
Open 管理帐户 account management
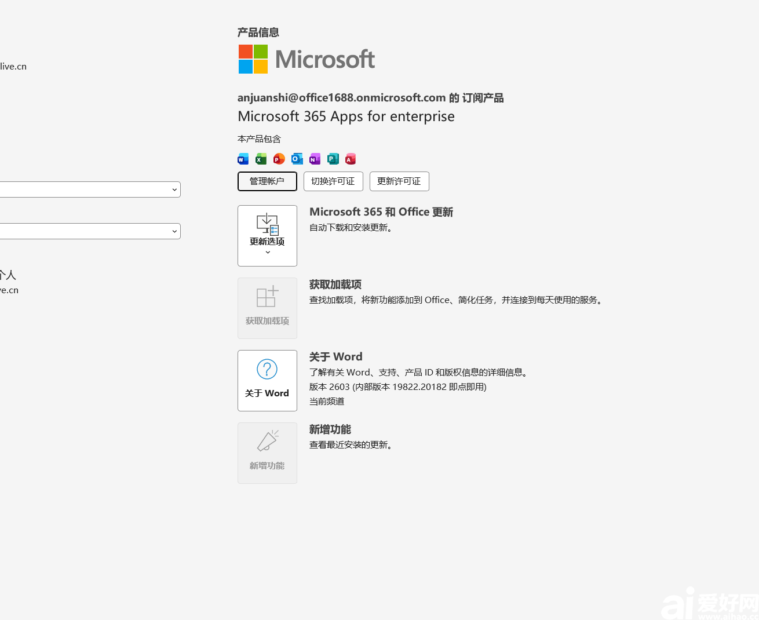point(267,181)
